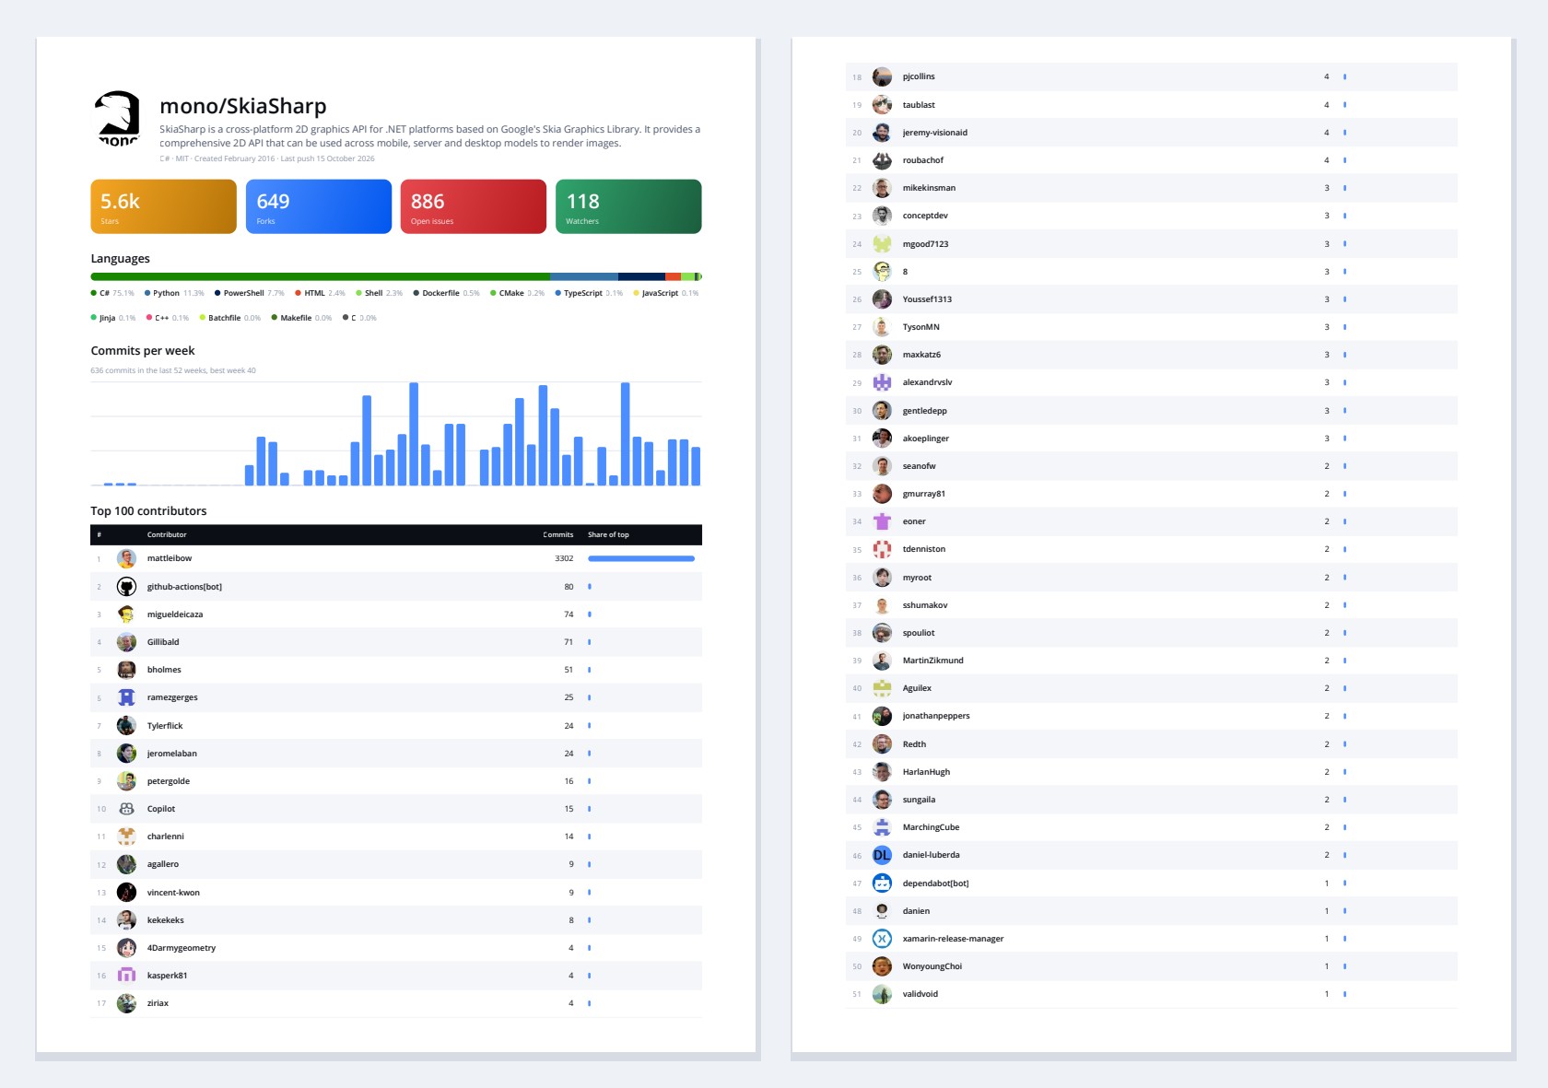Screen dimensions: 1548x1088
Task: Click the 118 Watchers card
Action: tap(628, 206)
